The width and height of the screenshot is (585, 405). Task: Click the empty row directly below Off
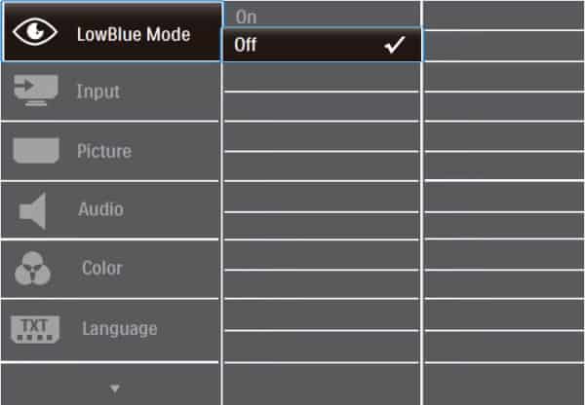pos(322,77)
